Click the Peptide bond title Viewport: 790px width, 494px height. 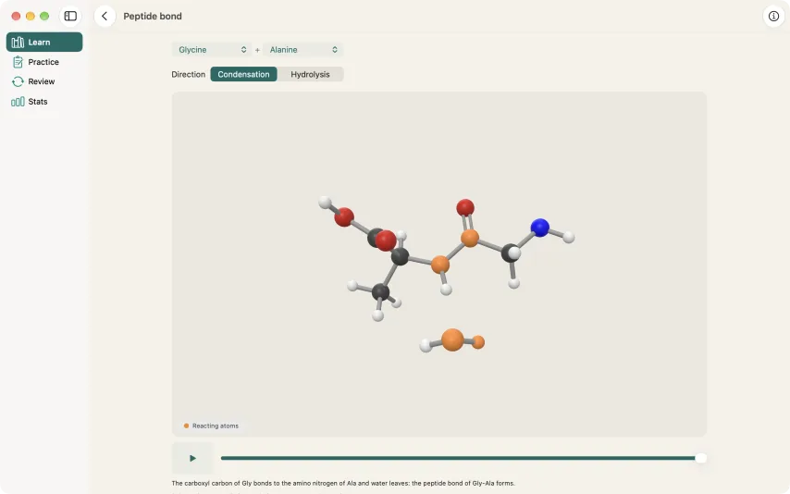153,16
